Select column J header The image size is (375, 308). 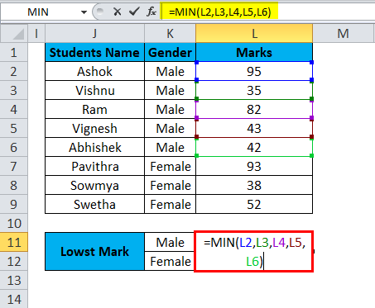94,34
